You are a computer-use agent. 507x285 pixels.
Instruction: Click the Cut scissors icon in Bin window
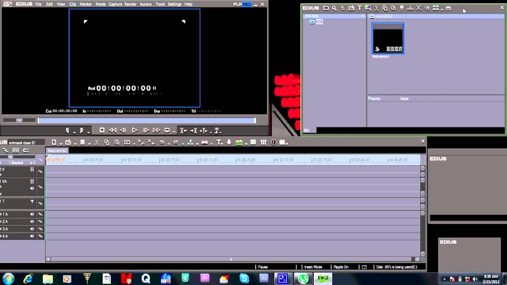[376, 8]
